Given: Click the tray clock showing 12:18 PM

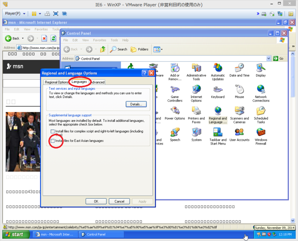Looking at the screenshot, I should pyautogui.click(x=285, y=235).
